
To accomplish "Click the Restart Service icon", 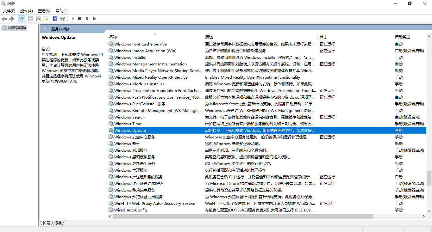I will [x=94, y=19].
